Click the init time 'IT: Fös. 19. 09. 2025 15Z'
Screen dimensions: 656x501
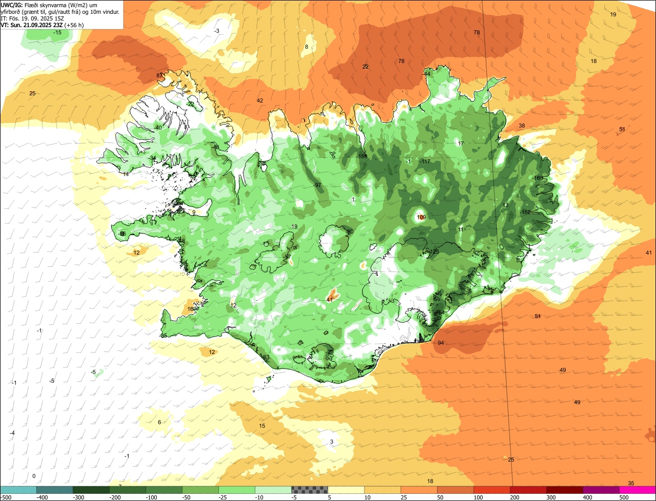tap(33, 18)
